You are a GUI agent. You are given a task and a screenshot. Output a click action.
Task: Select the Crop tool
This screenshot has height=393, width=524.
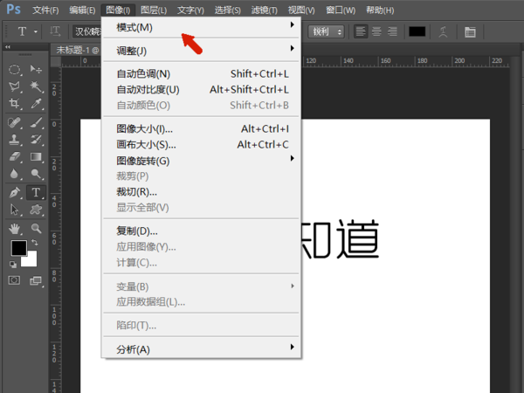coord(14,103)
